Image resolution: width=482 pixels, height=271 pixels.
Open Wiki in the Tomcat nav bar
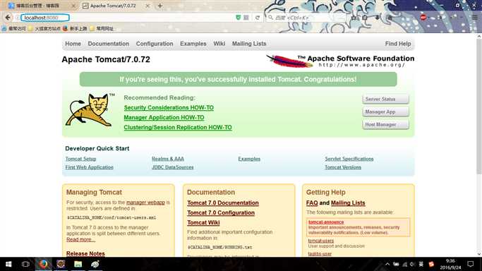[219, 44]
